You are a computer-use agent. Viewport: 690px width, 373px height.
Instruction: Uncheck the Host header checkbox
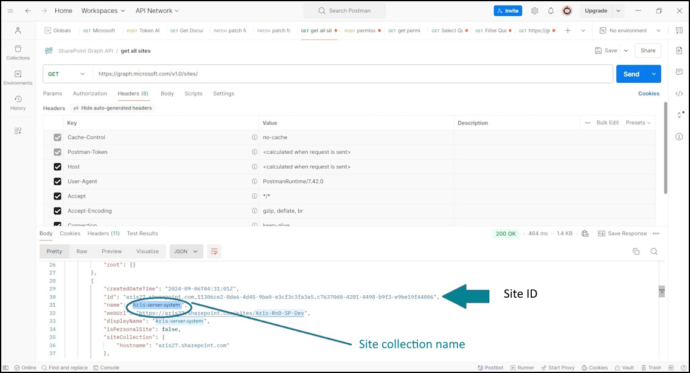pyautogui.click(x=57, y=167)
